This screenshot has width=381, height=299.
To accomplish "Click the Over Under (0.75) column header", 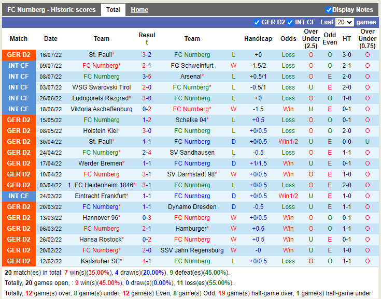I will (368, 39).
